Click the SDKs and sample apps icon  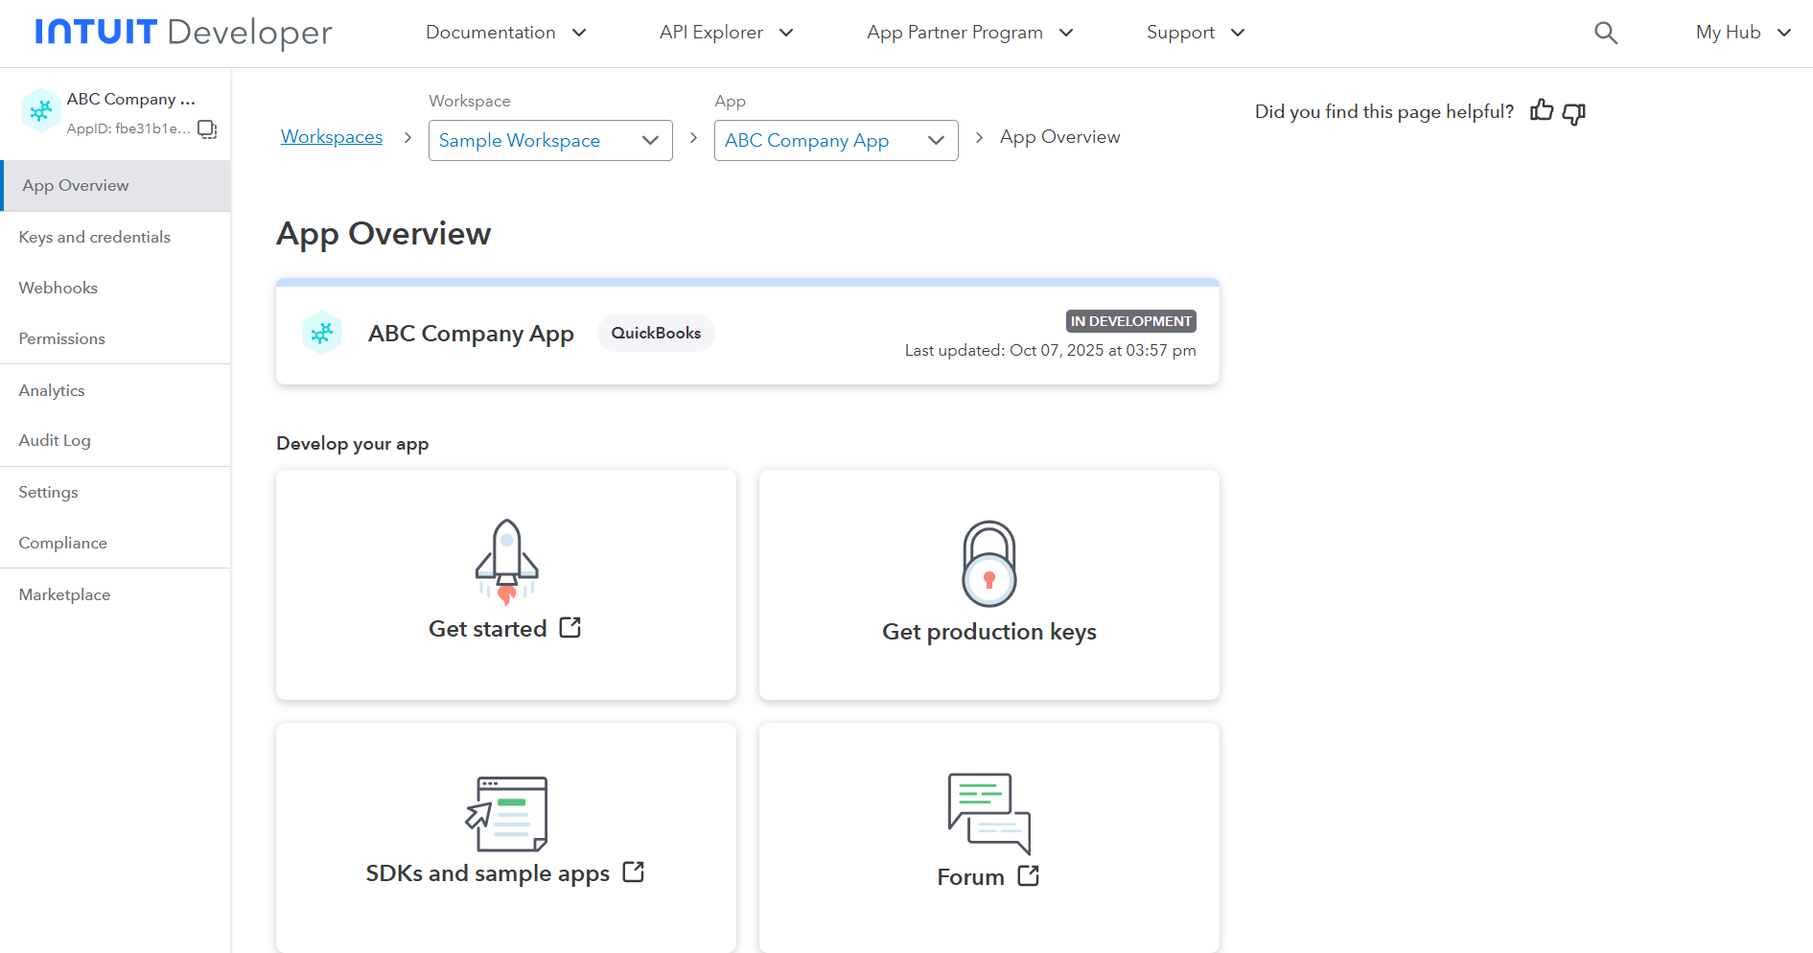click(506, 814)
